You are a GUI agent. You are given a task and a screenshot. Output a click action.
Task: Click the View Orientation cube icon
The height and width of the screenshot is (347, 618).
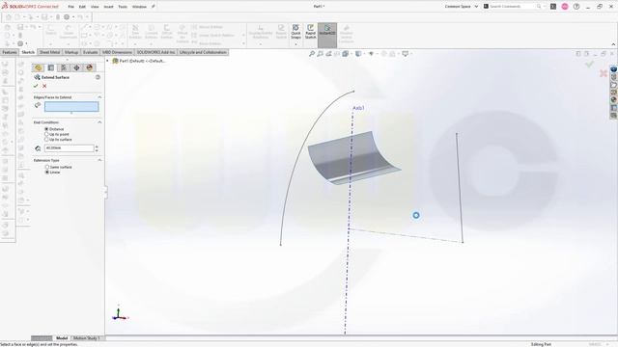[346, 54]
